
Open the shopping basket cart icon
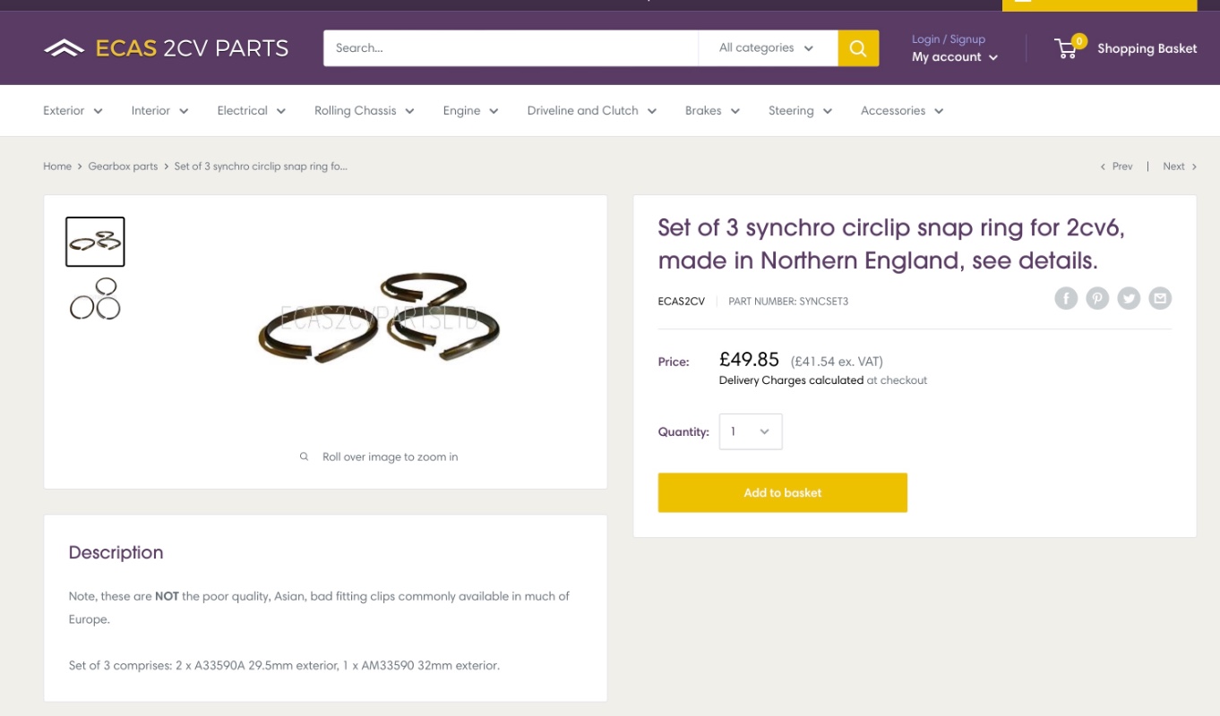1067,48
